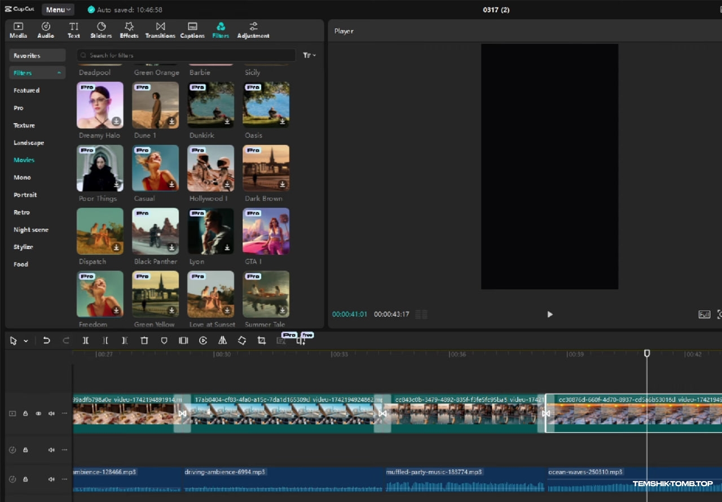Delete left of playhead
This screenshot has height=502, width=722.
105,341
